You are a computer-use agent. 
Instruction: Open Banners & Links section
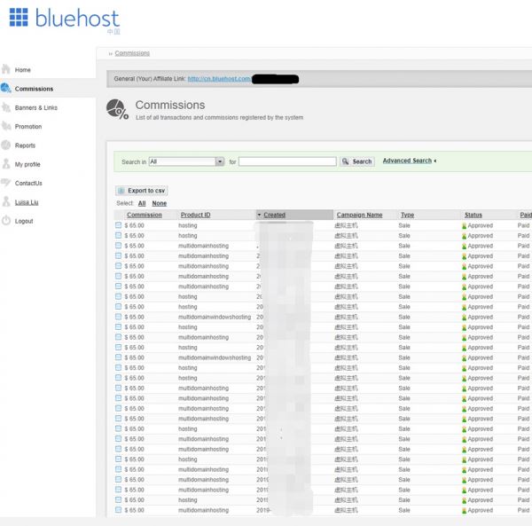(x=36, y=107)
